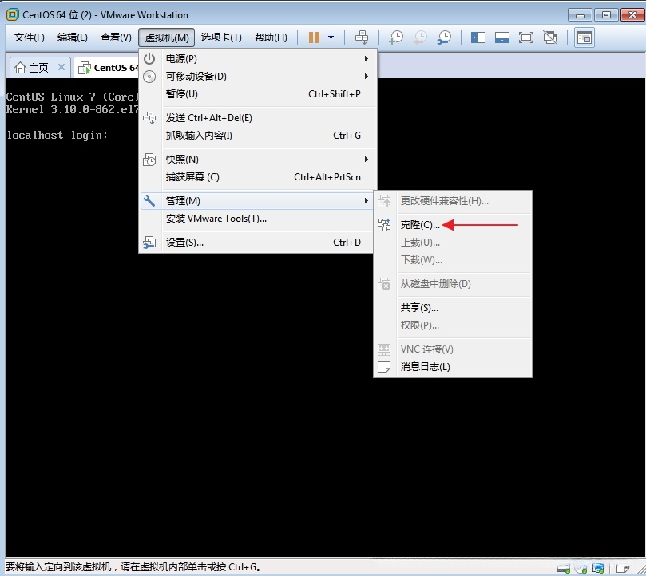Open the 查看(V) menu
646x576 pixels.
116,37
